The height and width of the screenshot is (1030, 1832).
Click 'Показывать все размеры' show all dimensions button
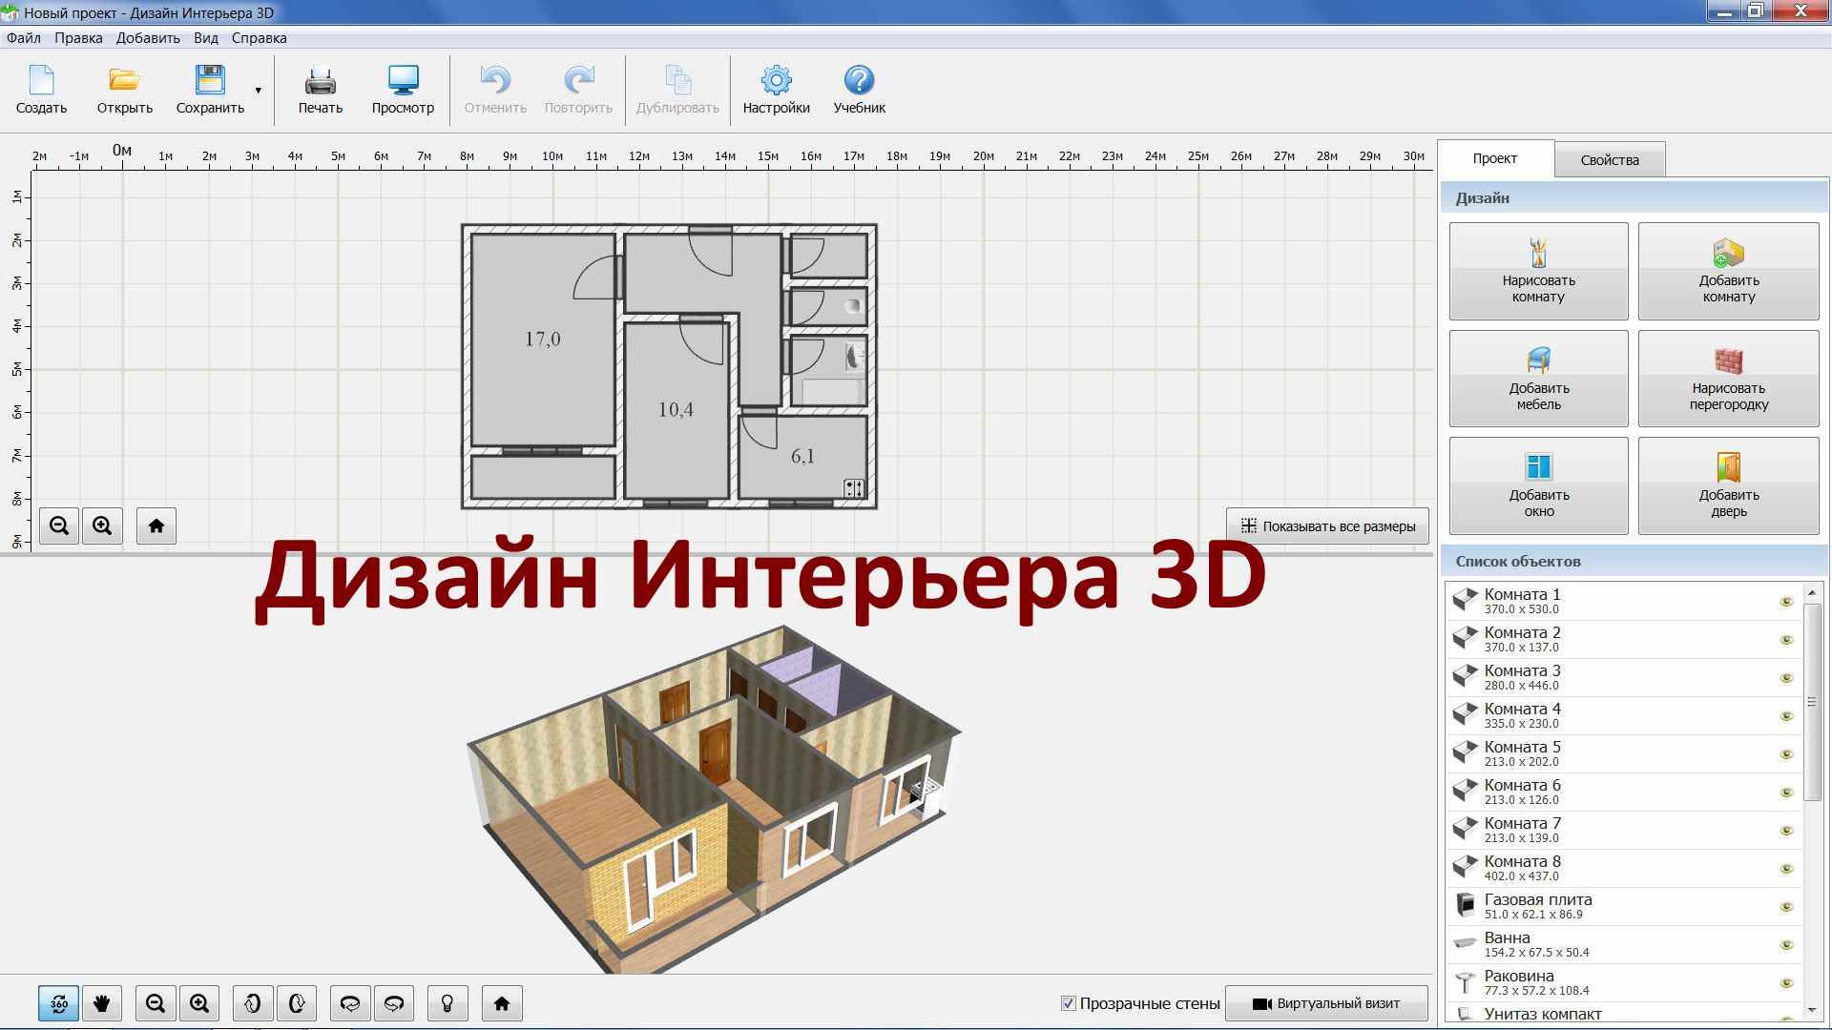pos(1327,525)
